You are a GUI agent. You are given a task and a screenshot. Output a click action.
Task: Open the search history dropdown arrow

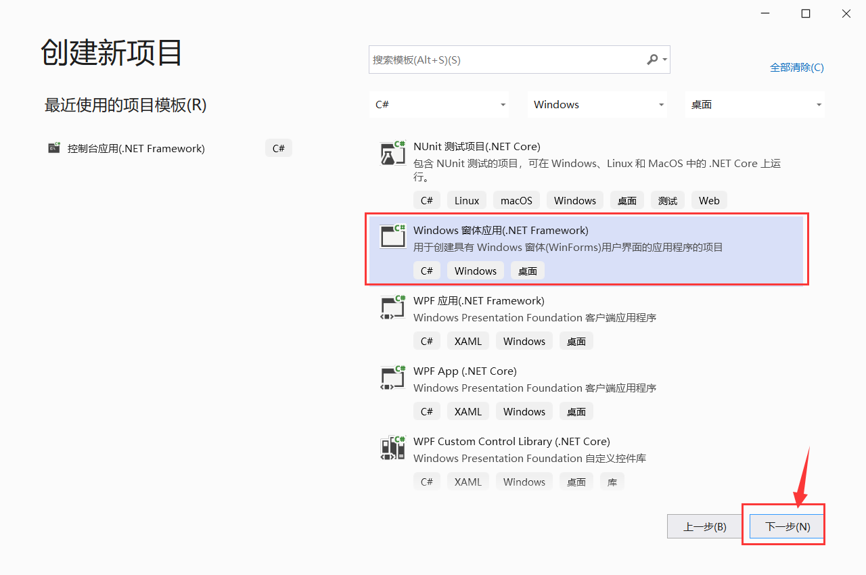tap(665, 60)
